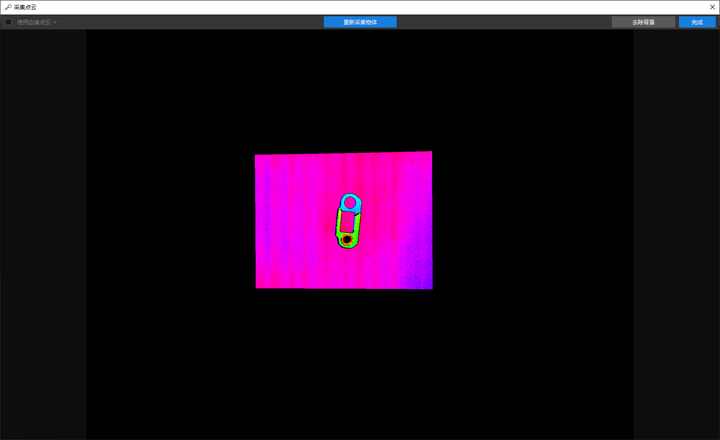The height and width of the screenshot is (440, 720).
Task: Click the 完成 button
Action: (697, 22)
